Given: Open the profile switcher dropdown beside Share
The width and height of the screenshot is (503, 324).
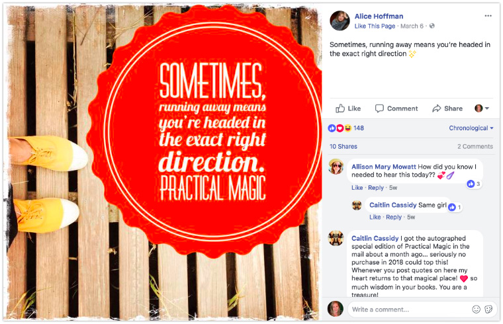Looking at the screenshot, I should pos(482,108).
